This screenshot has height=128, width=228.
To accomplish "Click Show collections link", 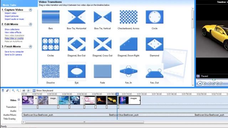I will pos(12,29).
